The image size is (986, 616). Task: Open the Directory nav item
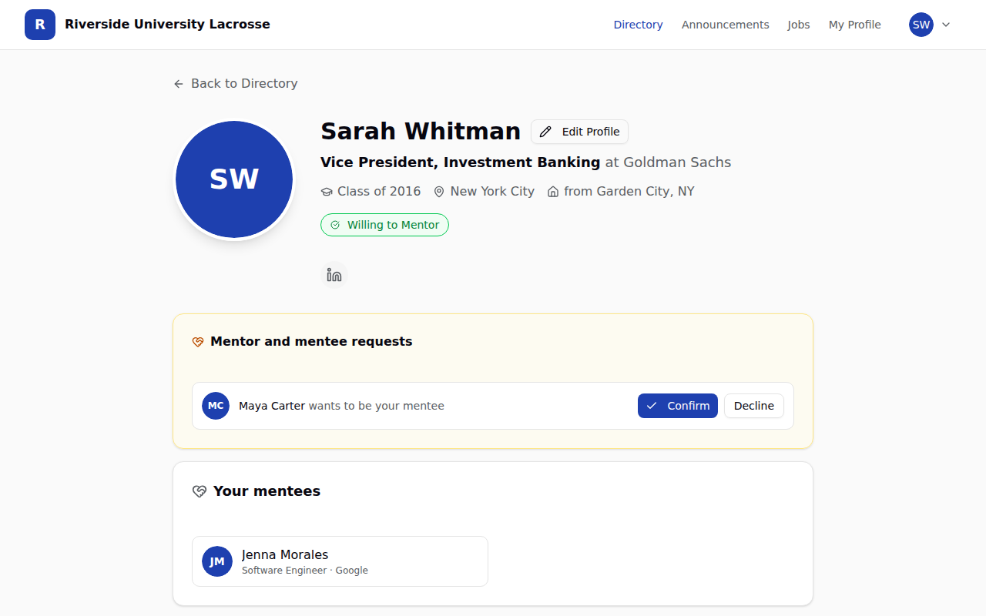[638, 25]
